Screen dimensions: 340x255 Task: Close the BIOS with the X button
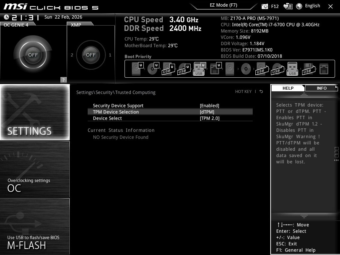(330, 7)
